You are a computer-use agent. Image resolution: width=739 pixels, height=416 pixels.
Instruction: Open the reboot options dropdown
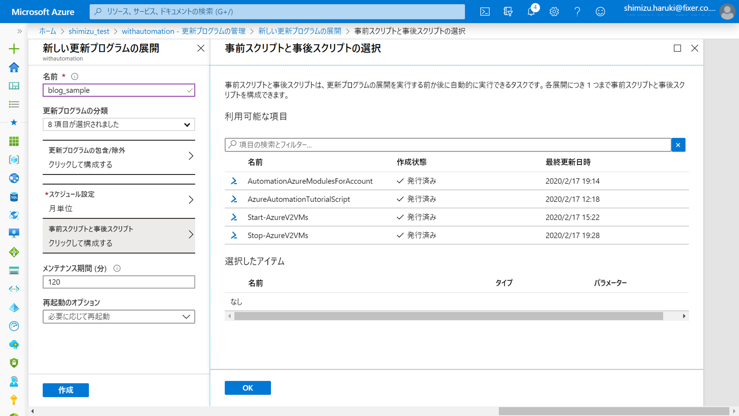(x=119, y=317)
